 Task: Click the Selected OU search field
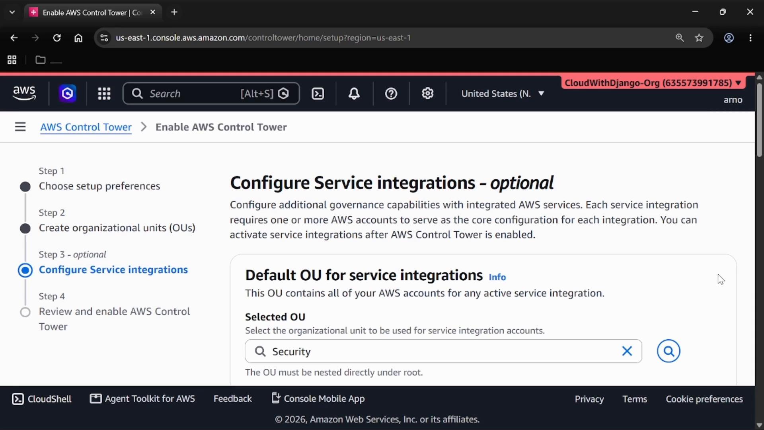click(x=443, y=351)
